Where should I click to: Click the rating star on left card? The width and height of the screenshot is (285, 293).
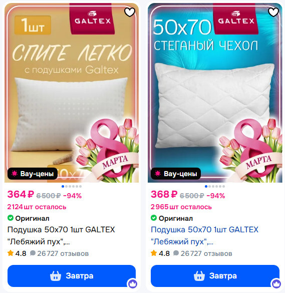pyautogui.click(x=11, y=253)
